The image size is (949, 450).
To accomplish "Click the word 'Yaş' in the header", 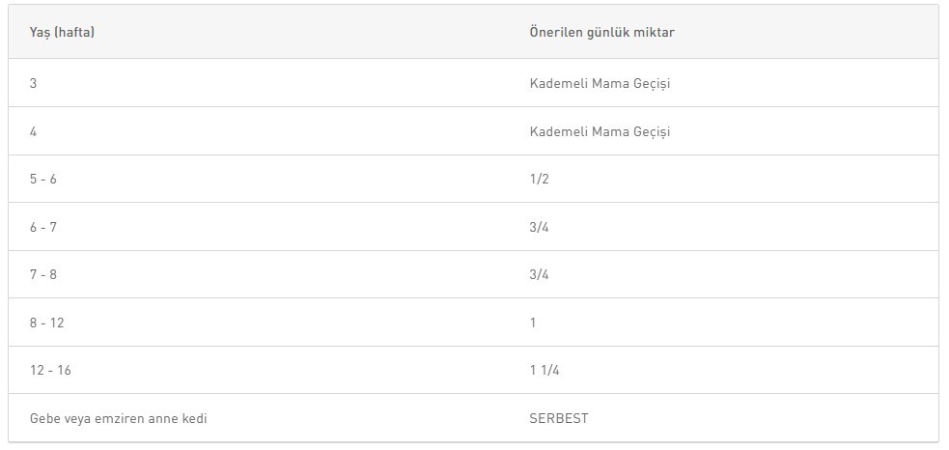I will (x=40, y=33).
